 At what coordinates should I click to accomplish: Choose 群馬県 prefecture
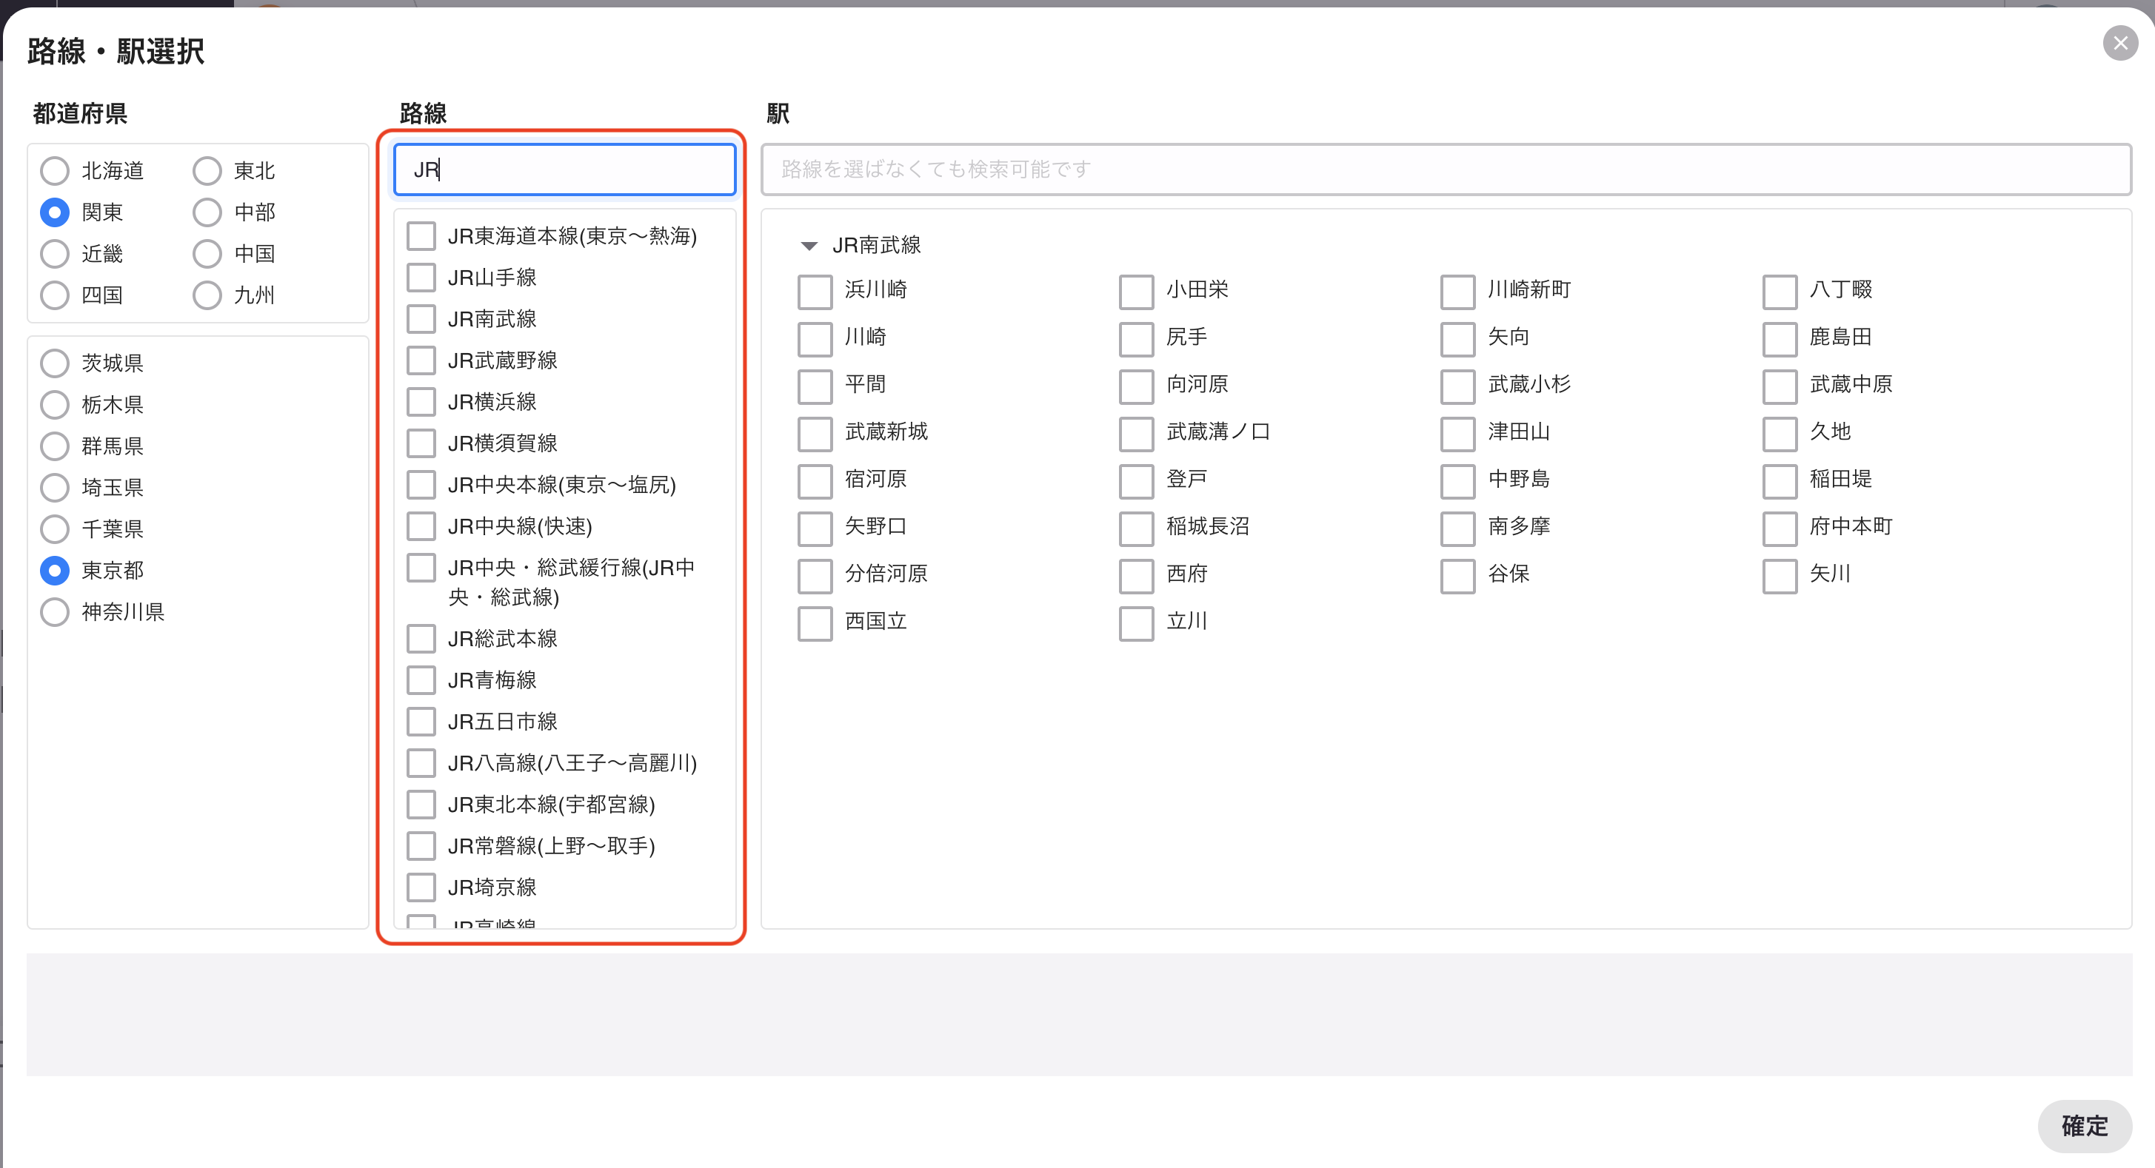tap(54, 446)
